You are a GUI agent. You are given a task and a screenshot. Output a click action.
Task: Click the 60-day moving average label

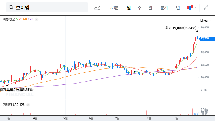pyautogui.click(x=25, y=19)
